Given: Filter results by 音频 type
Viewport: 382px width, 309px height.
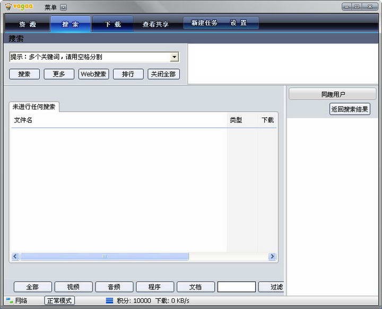Looking at the screenshot, I should click(x=114, y=287).
